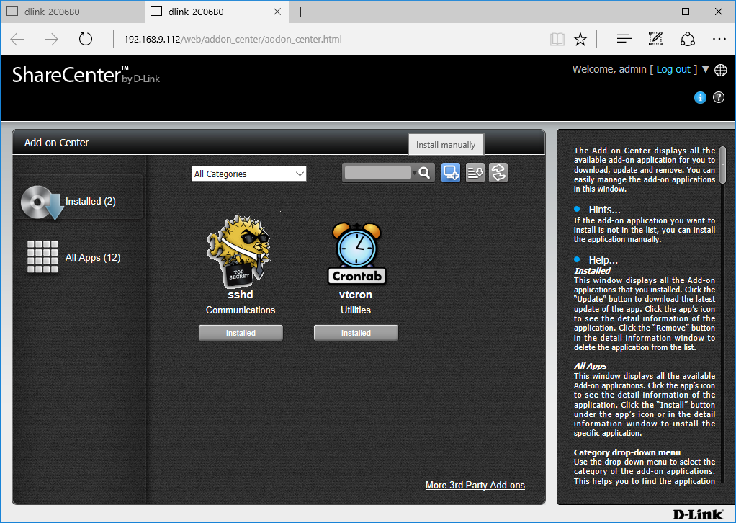Screen dimensions: 736x523
Task: Click the Add-on Center panel title
Action: [x=56, y=143]
